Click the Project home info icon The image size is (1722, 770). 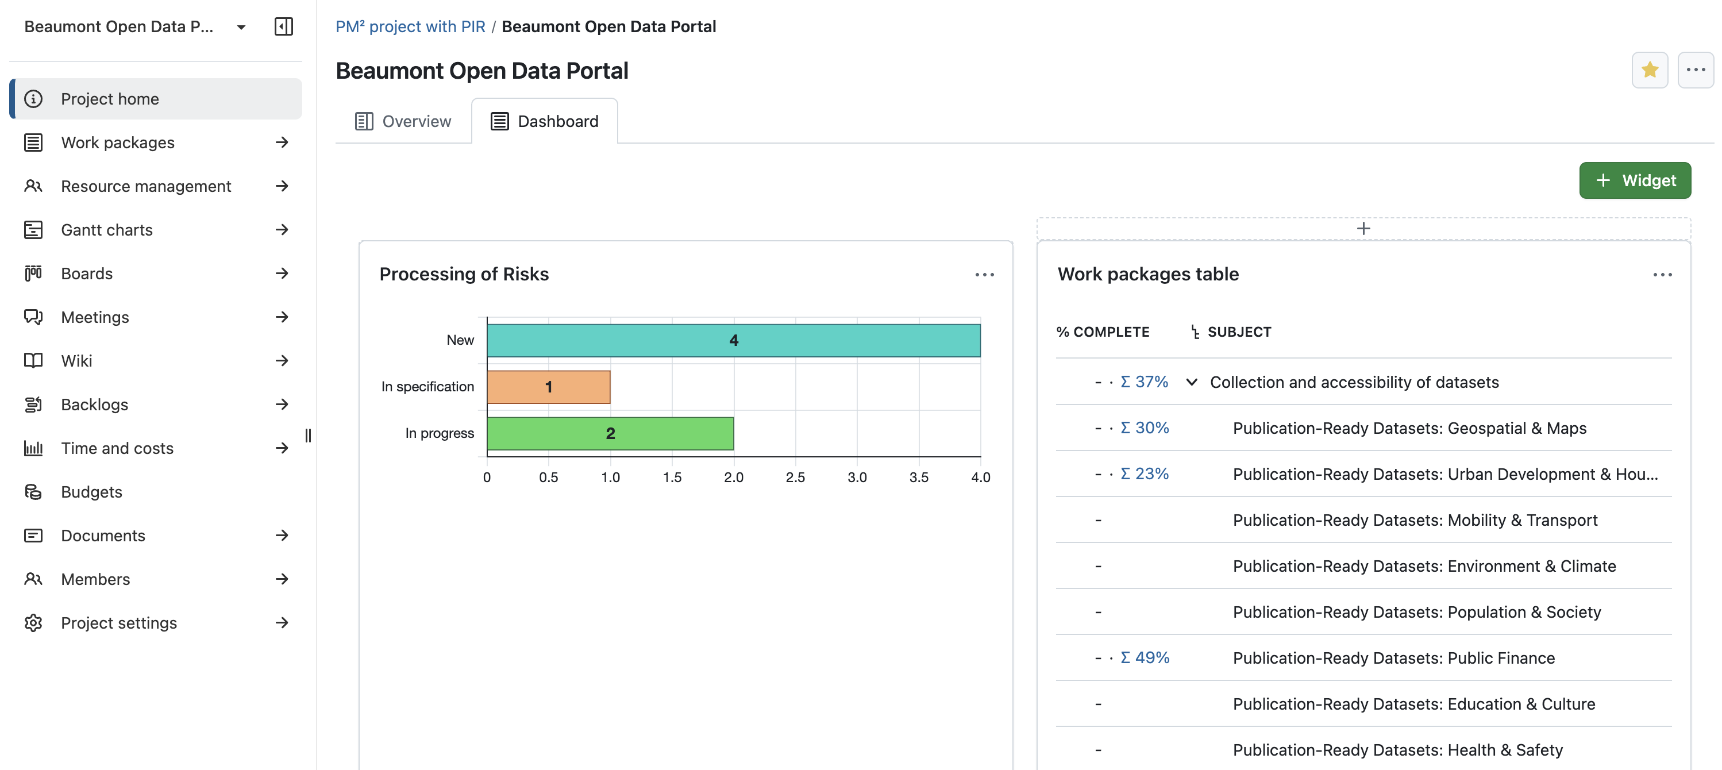pos(33,99)
